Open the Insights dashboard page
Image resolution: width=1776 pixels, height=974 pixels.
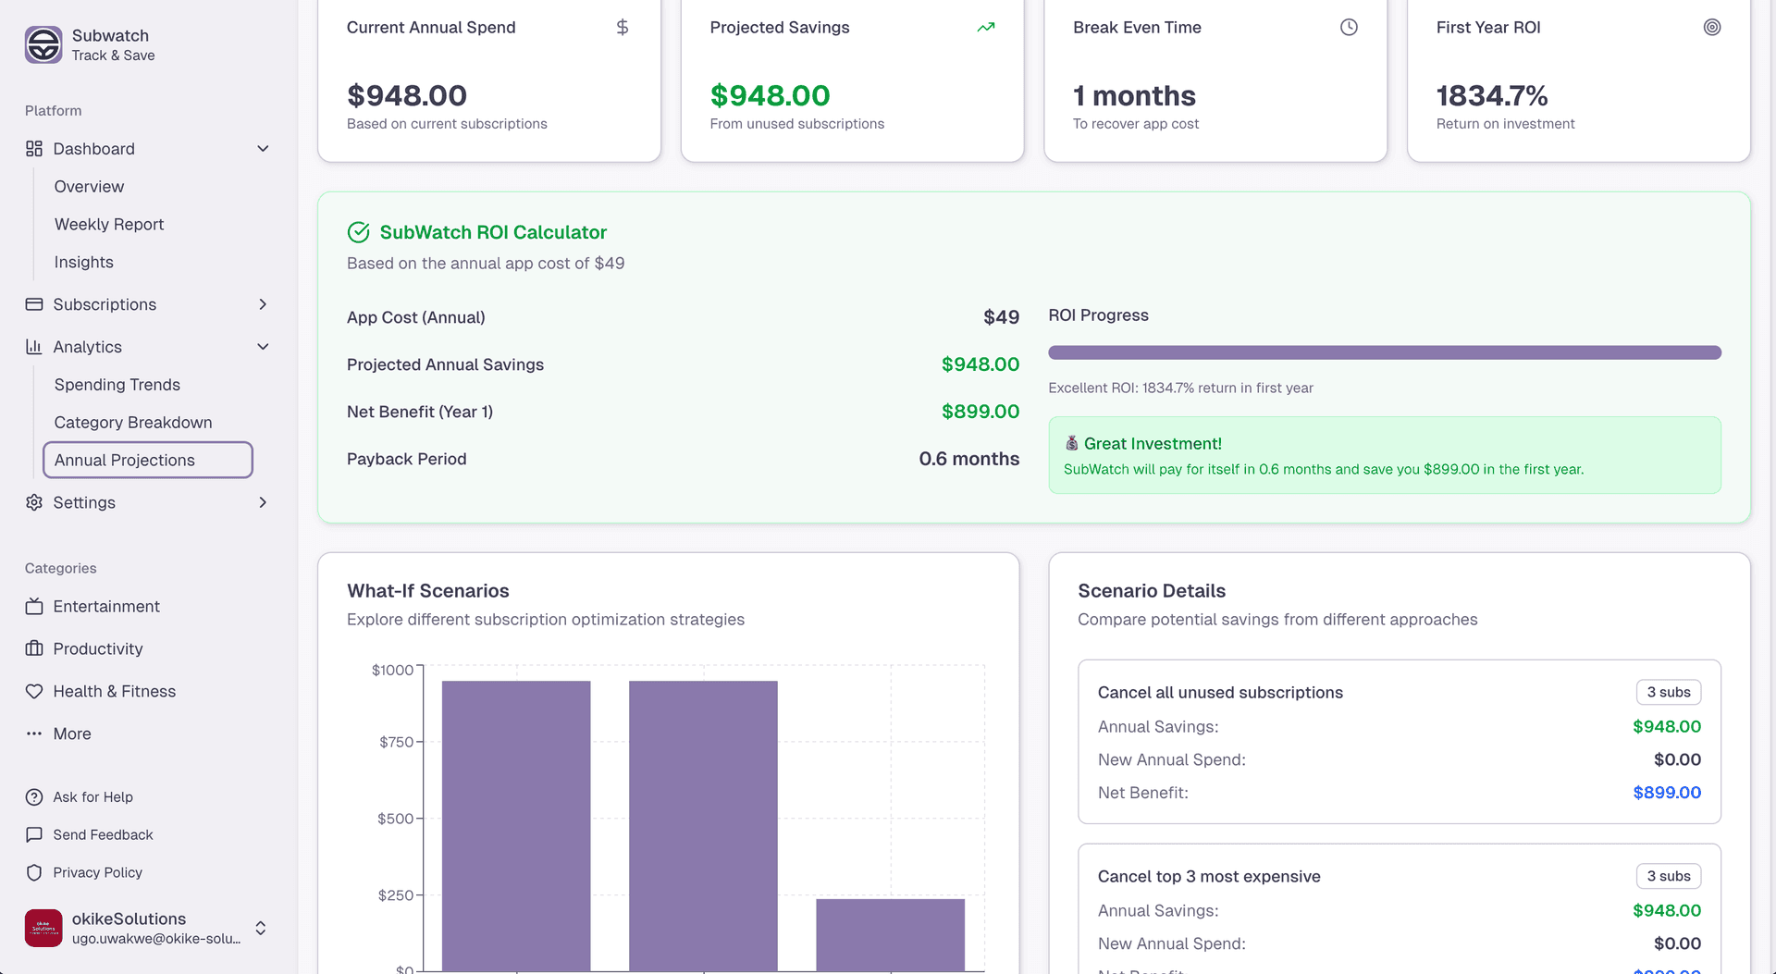pyautogui.click(x=83, y=262)
